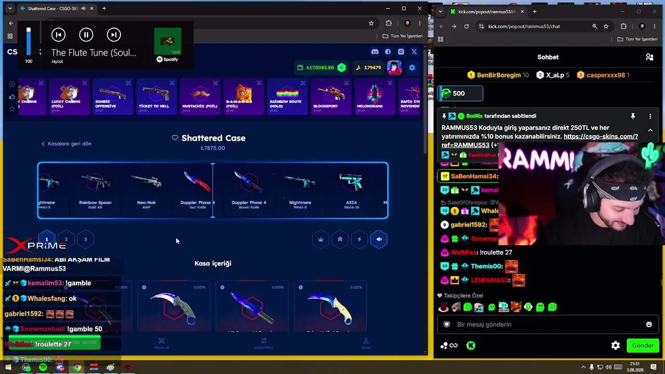Favorite the Shattered Case with heart icon
This screenshot has height=374, width=665.
(x=175, y=138)
